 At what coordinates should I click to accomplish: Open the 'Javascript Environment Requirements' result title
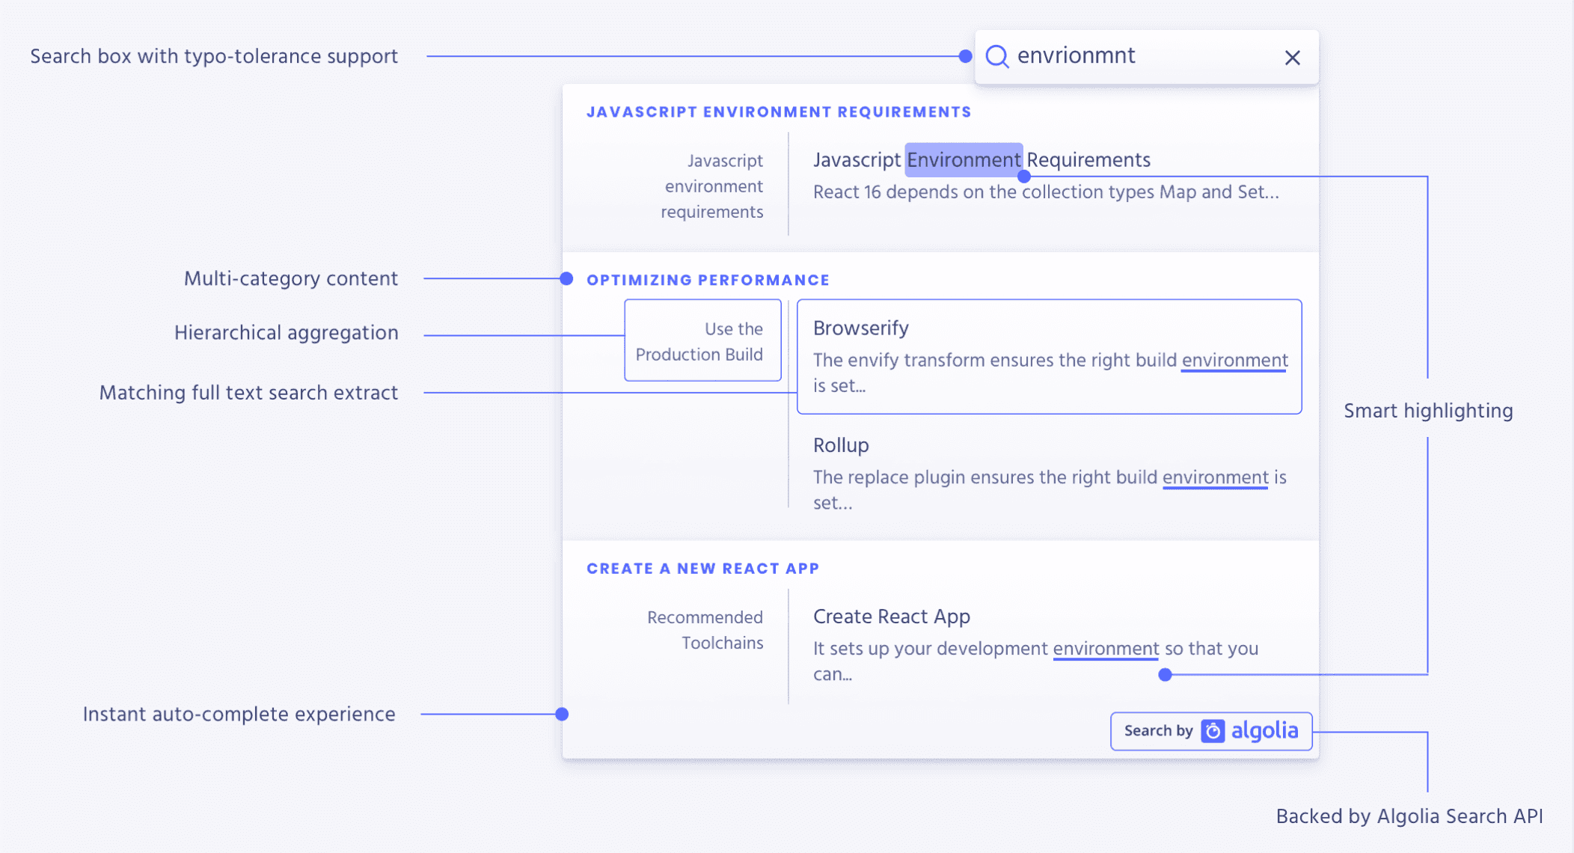pyautogui.click(x=982, y=159)
